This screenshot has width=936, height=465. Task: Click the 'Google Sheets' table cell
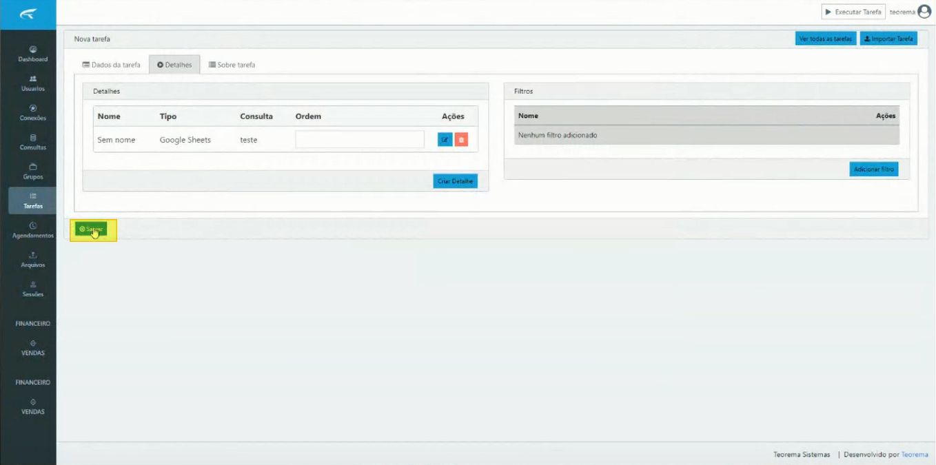click(x=185, y=140)
